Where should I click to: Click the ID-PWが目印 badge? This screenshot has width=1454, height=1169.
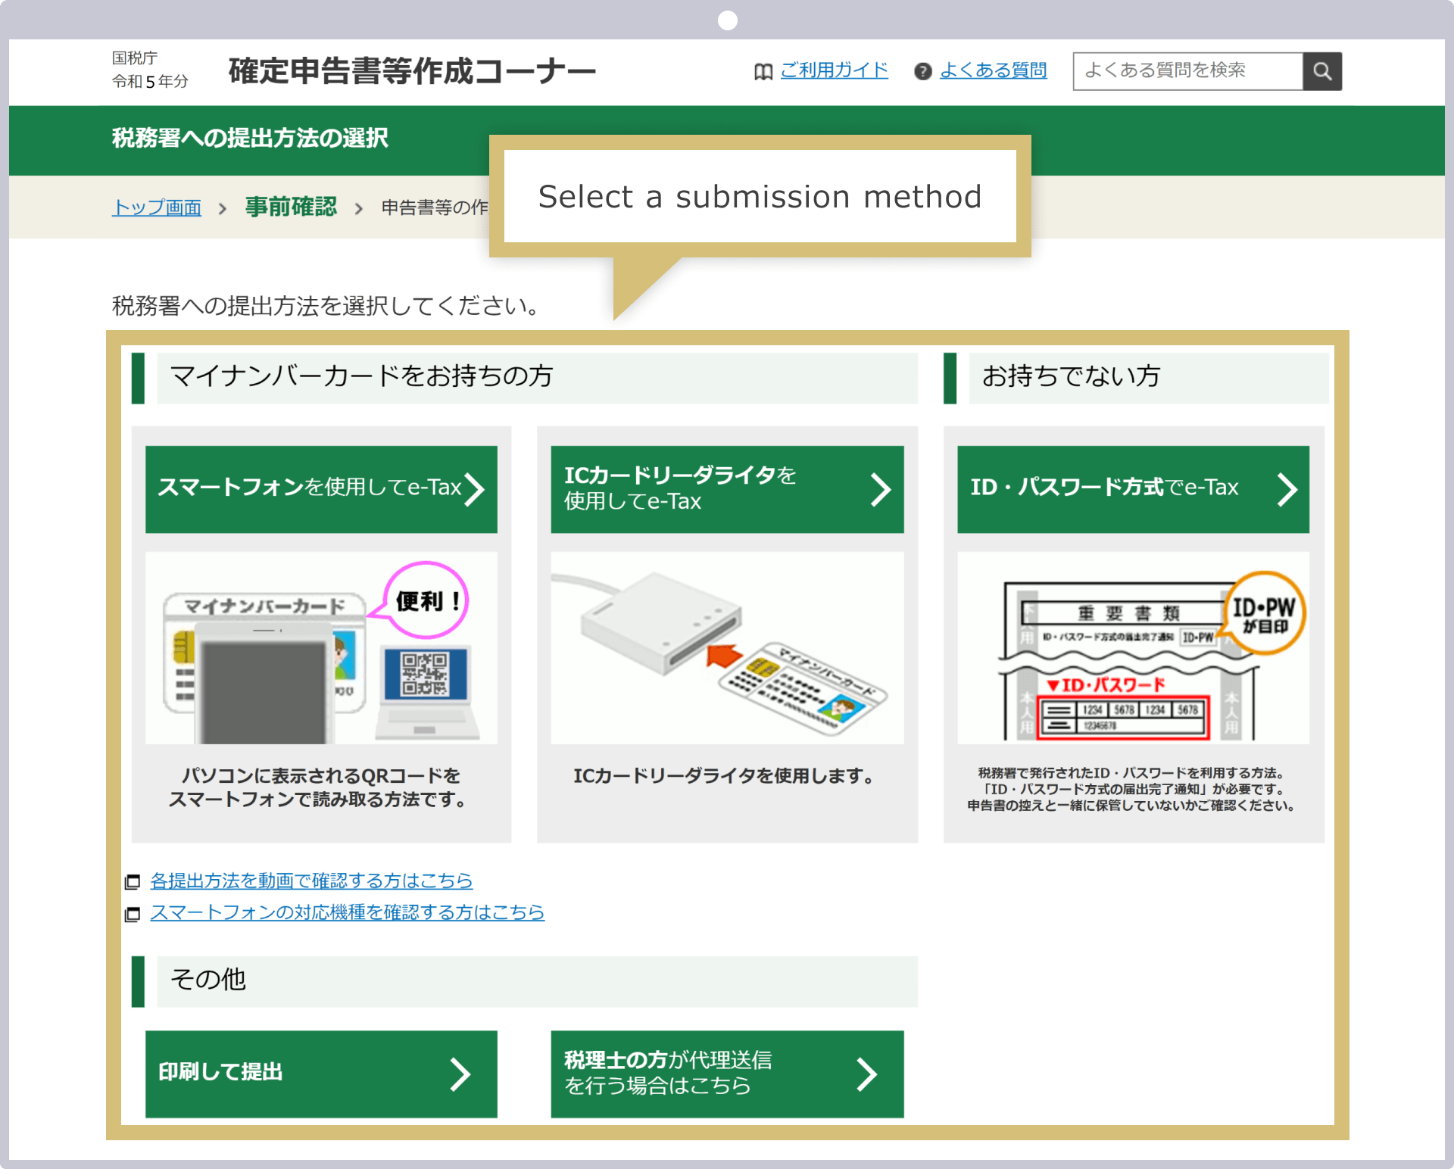click(1265, 614)
